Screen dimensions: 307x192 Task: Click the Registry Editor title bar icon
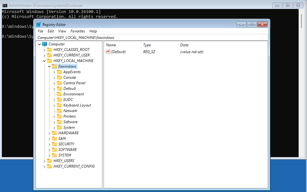tap(38, 25)
